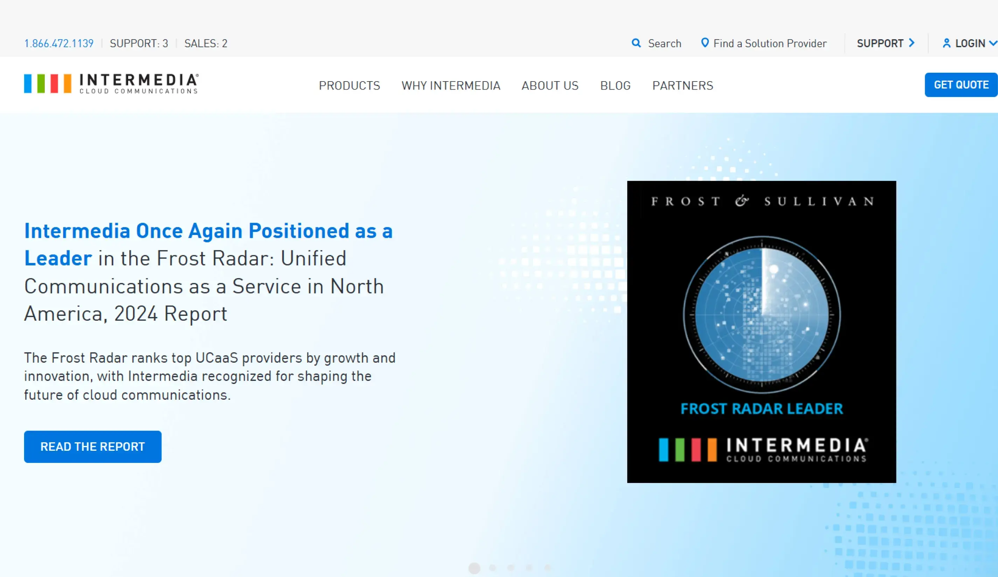Click the LOGIN dropdown chevron arrow
Screen dimensions: 998x577
coord(993,43)
